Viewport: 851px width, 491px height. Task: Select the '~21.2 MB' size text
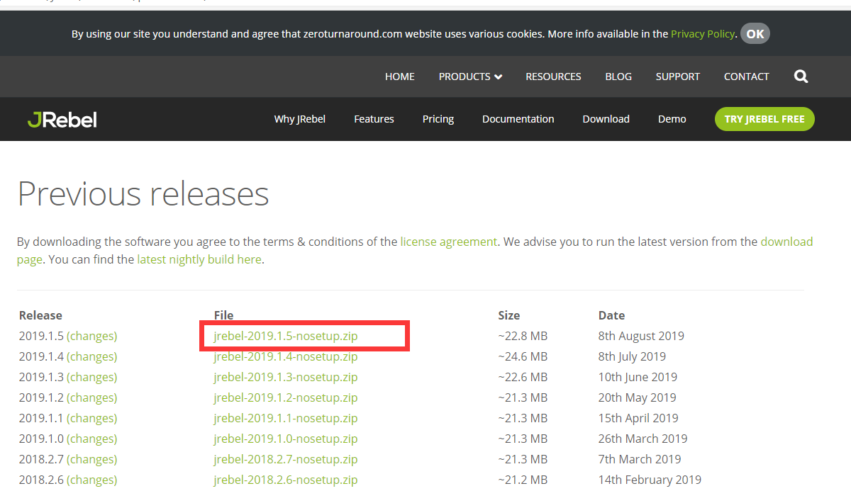[x=523, y=480]
